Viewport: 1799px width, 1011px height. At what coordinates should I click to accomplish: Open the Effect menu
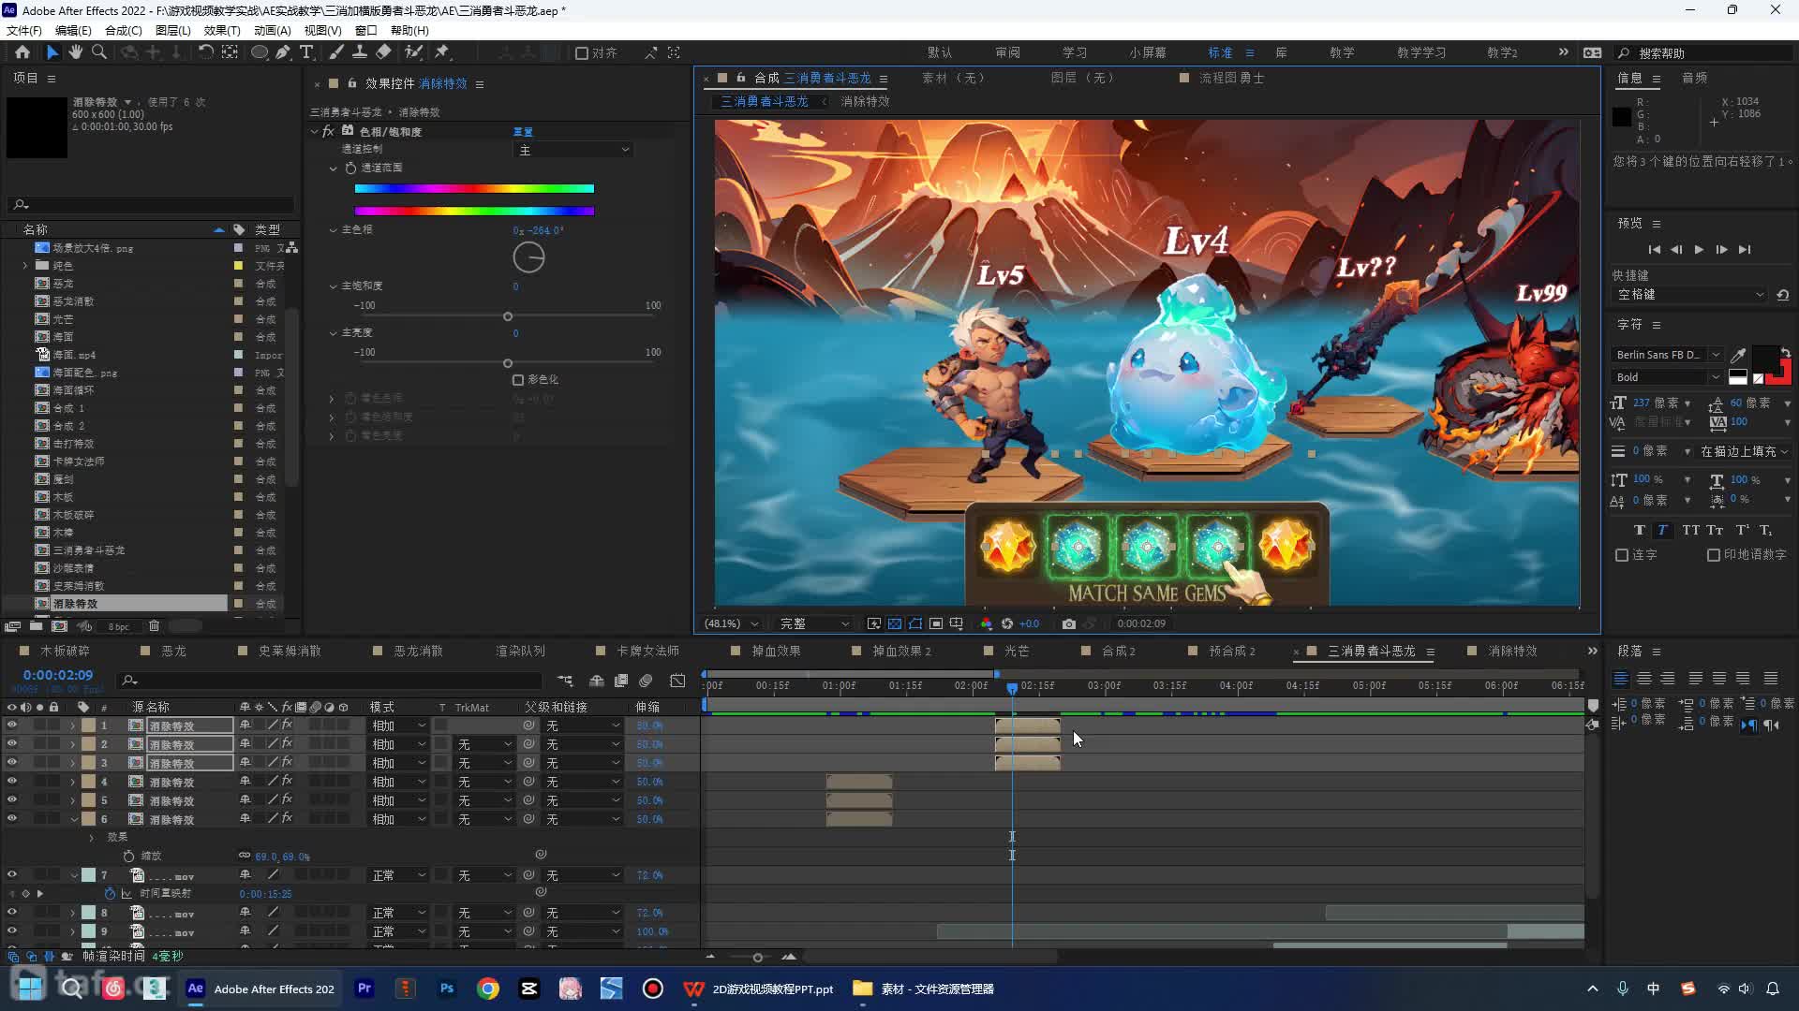(x=222, y=30)
